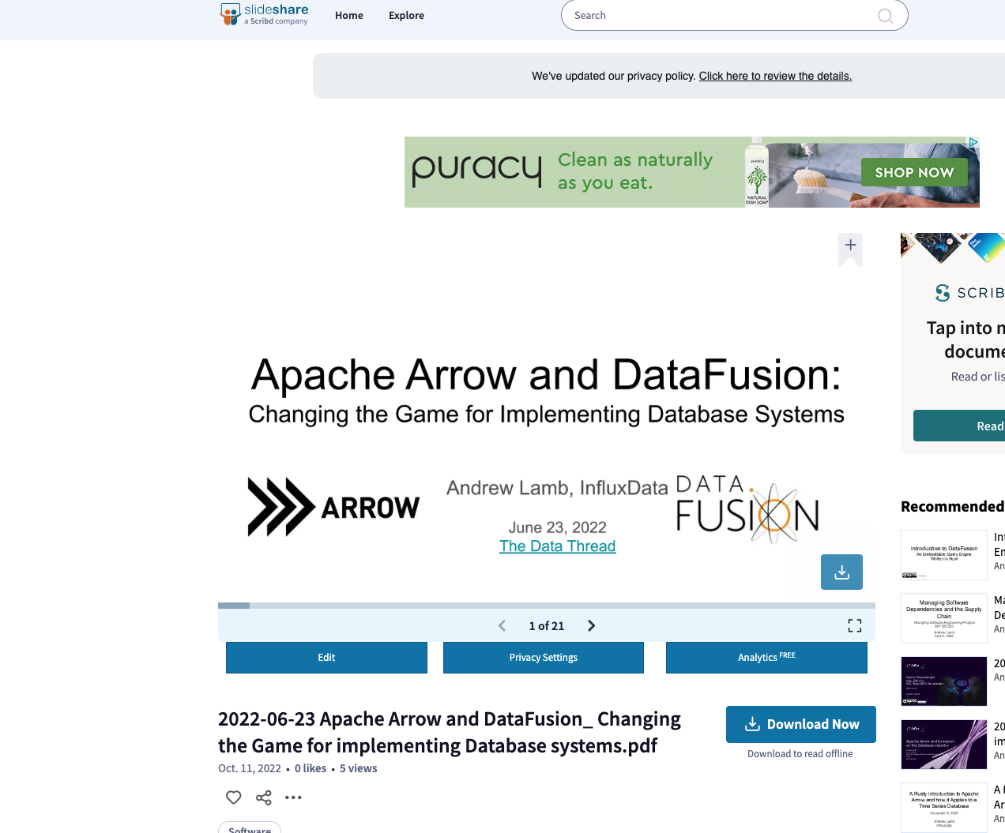The width and height of the screenshot is (1005, 833).
Task: Click the Recommended heading
Action: pos(952,506)
